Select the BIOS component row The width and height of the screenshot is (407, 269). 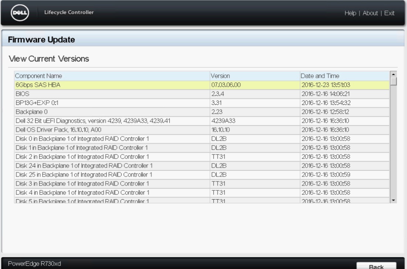point(111,94)
